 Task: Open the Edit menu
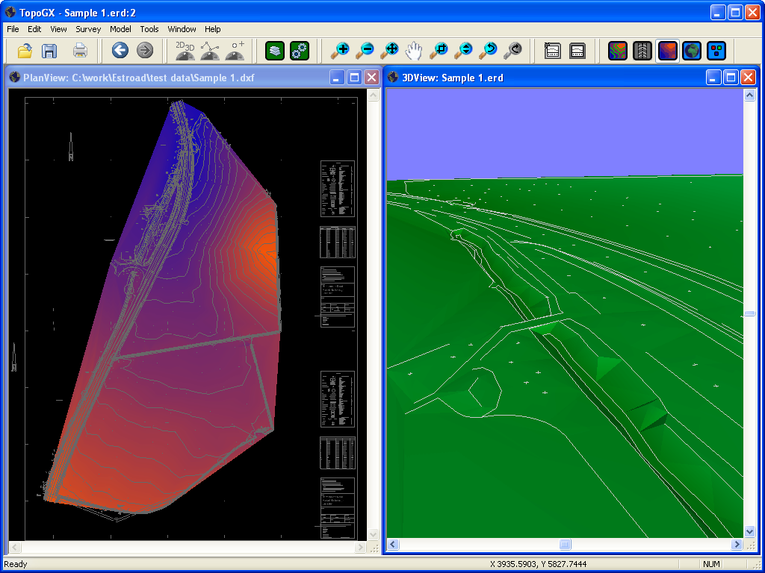point(34,29)
